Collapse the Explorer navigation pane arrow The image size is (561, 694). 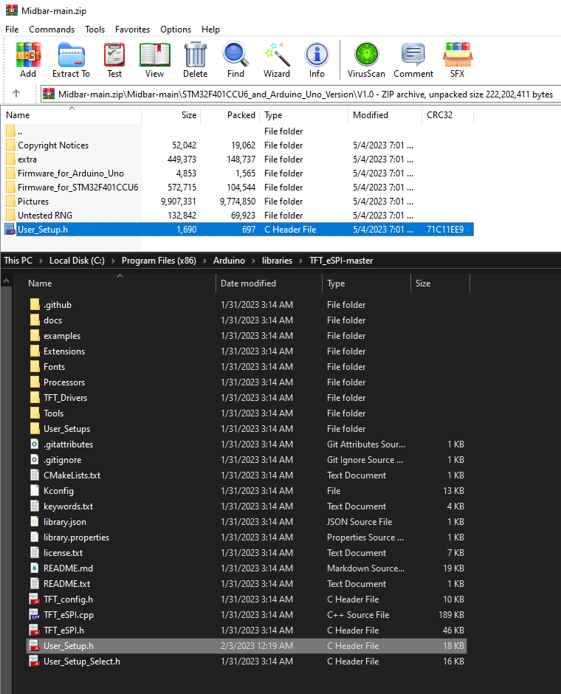[6, 281]
